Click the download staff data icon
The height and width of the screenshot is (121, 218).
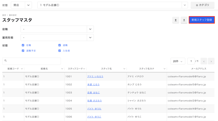click(184, 20)
